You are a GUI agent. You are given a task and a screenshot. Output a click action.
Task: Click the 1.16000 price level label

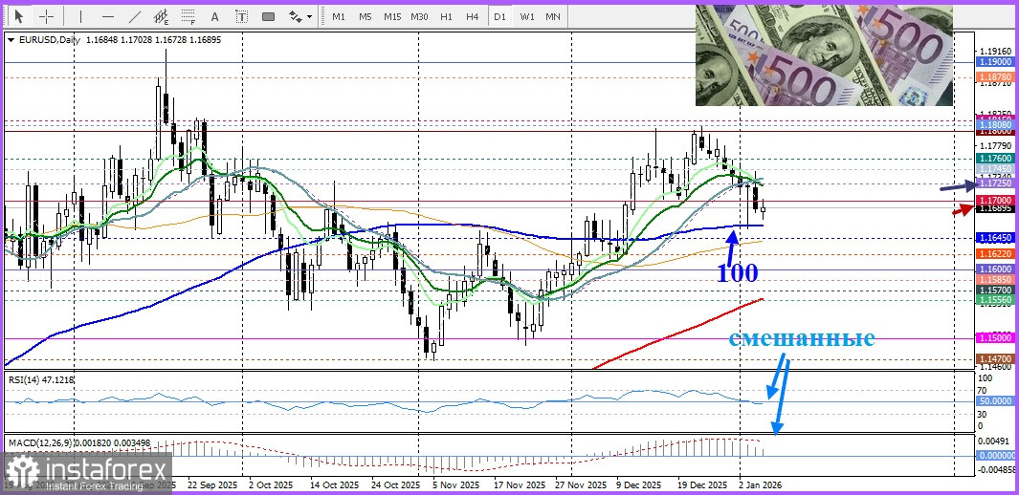(995, 269)
